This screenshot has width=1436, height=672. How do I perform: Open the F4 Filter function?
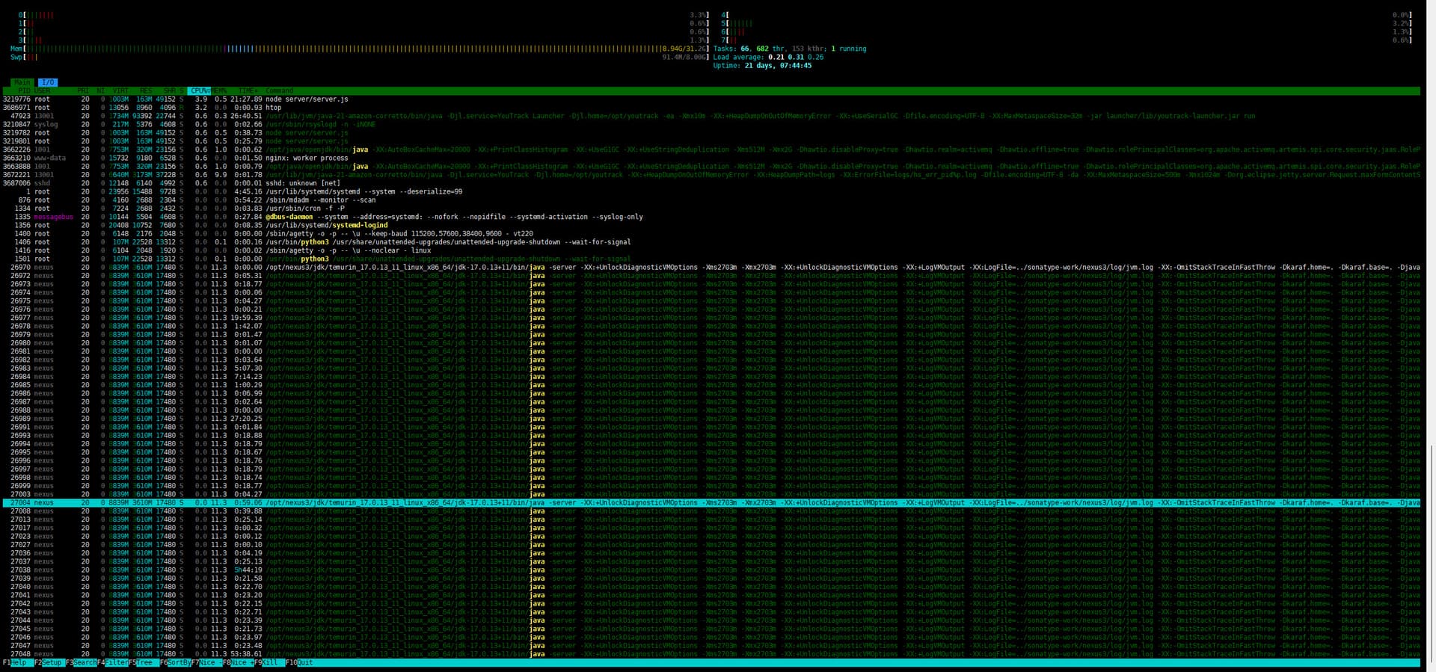112,663
